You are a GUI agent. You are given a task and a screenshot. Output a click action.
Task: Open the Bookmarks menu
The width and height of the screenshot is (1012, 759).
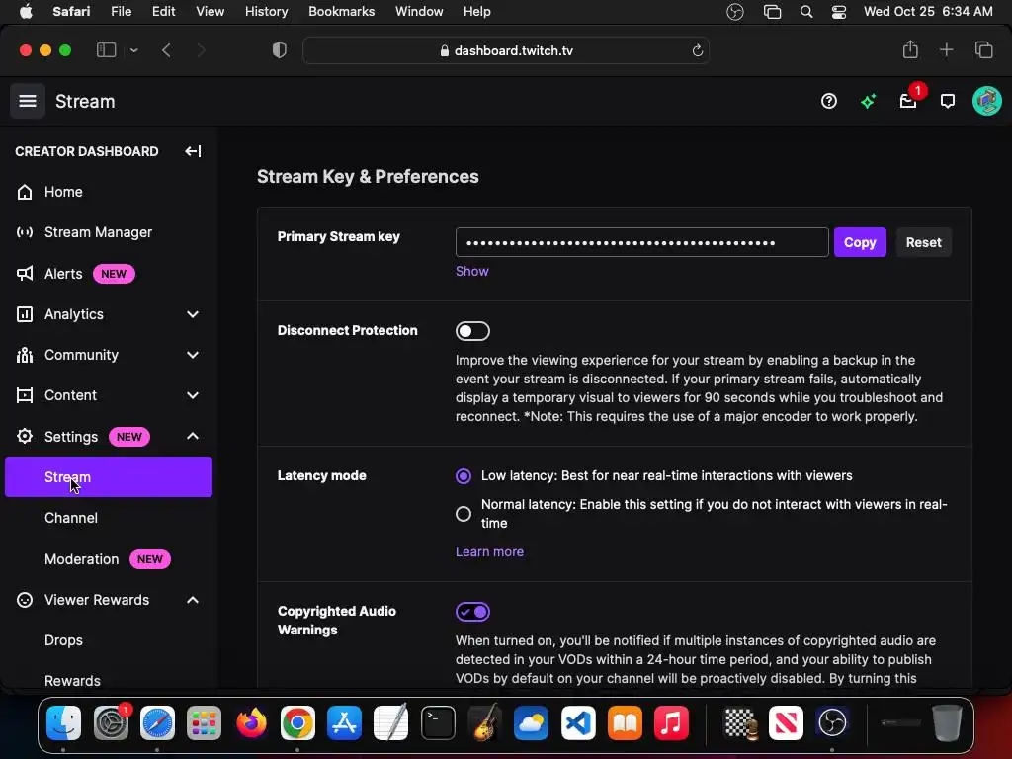click(x=341, y=12)
